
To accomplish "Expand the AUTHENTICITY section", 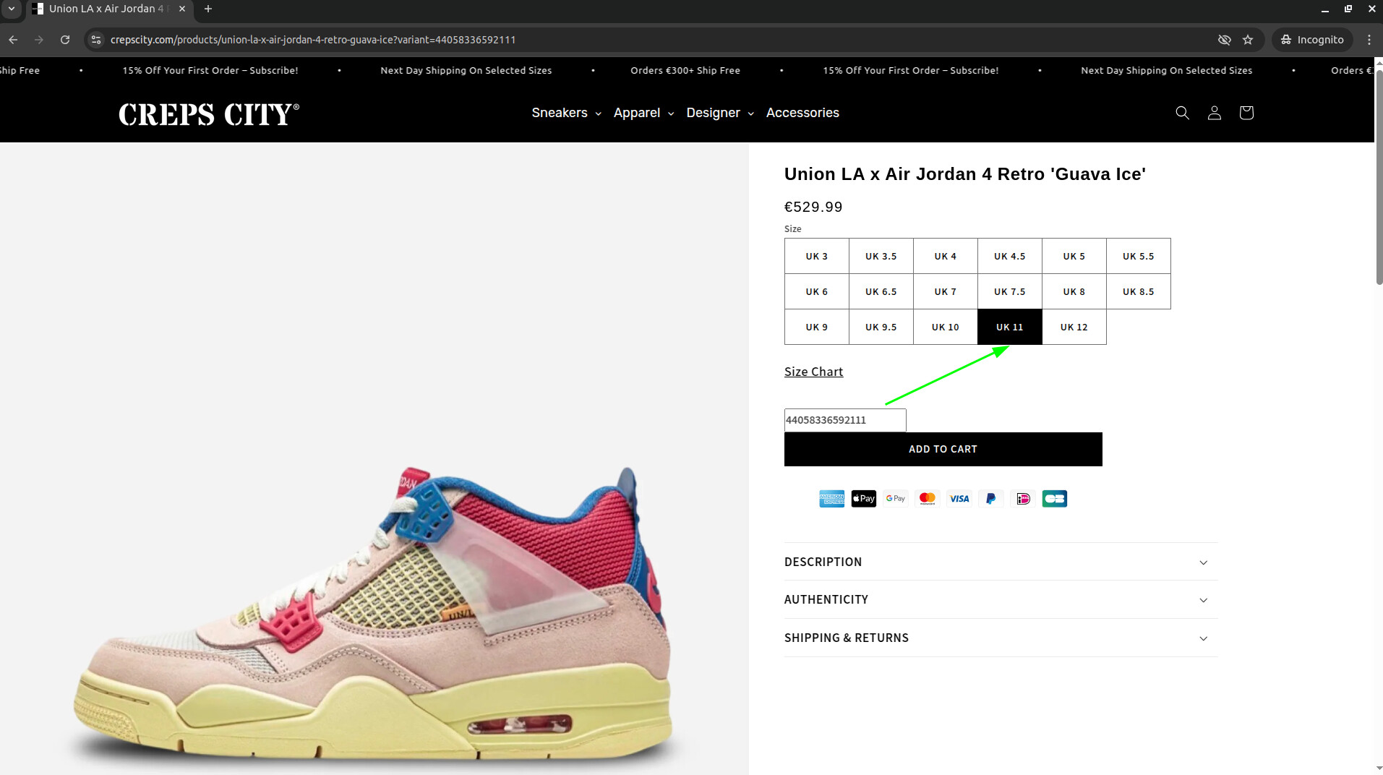I will click(1001, 599).
